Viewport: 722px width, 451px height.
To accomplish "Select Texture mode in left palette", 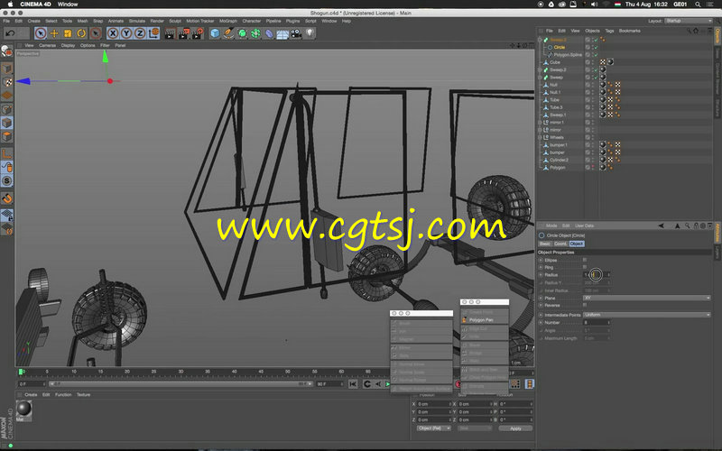I will click(x=7, y=82).
